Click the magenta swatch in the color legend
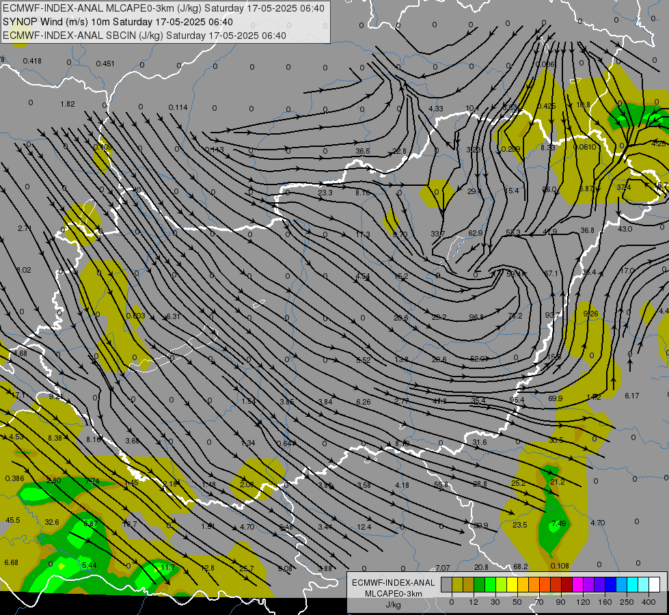 (578, 584)
